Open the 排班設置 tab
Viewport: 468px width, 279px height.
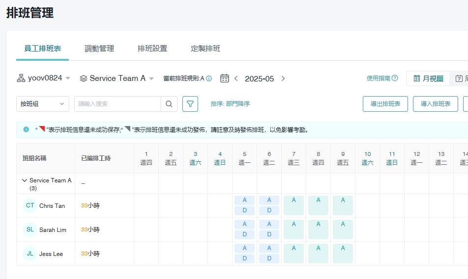152,49
